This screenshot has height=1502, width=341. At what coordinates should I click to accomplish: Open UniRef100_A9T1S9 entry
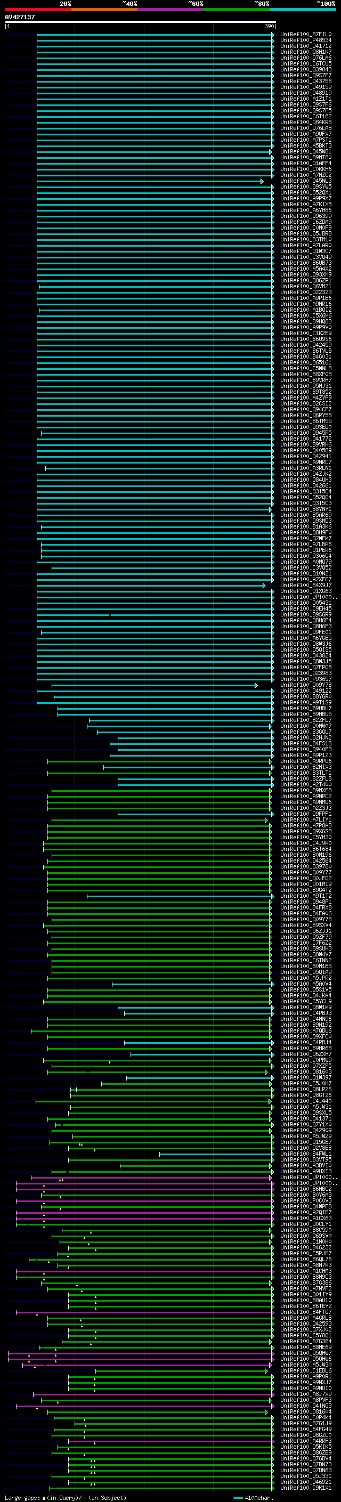click(305, 703)
